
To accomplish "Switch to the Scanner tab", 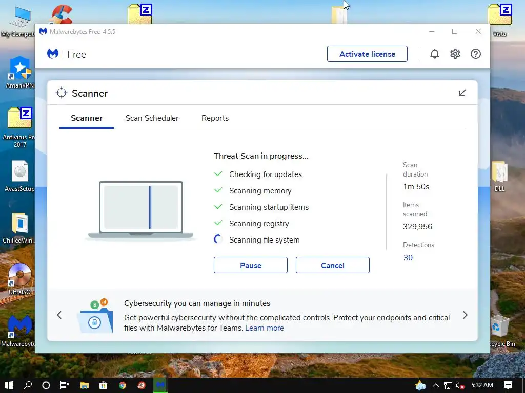I will coord(86,118).
